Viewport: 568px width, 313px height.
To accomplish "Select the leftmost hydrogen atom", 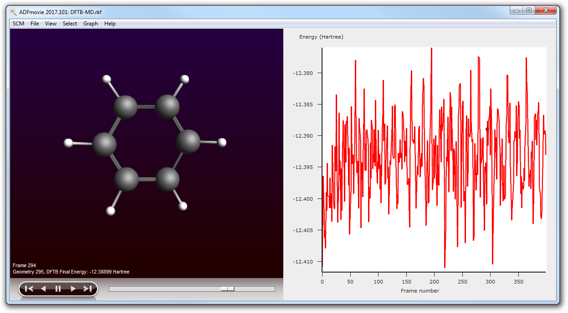I will tap(68, 143).
